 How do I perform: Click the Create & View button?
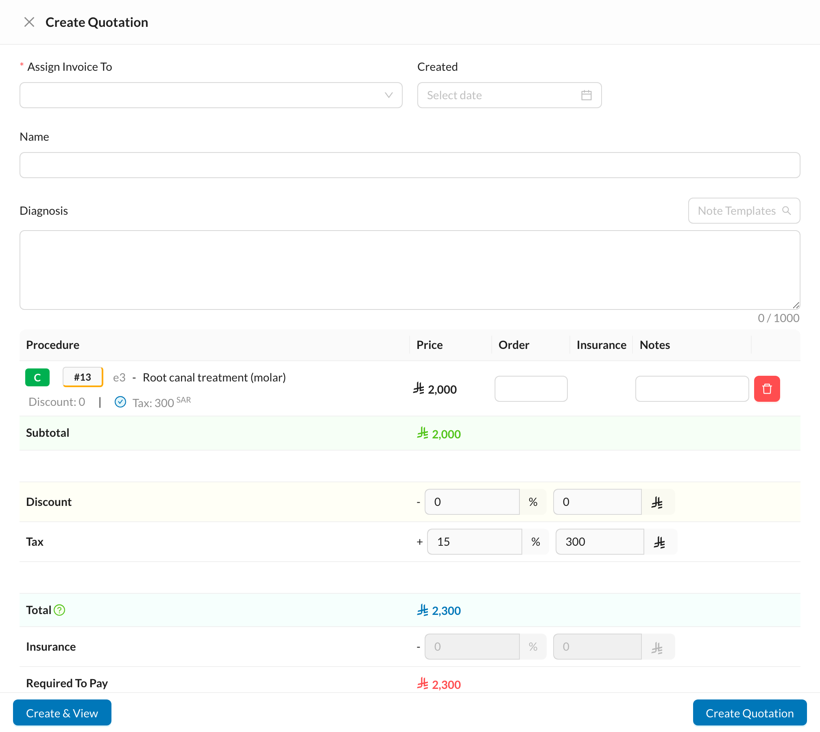click(62, 713)
